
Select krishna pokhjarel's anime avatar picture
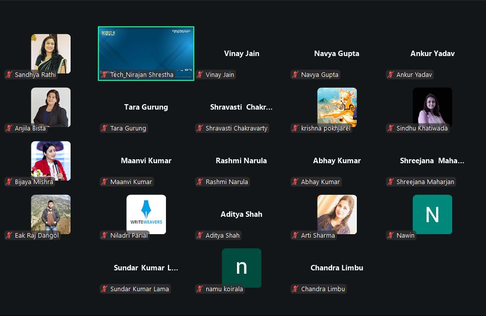point(337,107)
